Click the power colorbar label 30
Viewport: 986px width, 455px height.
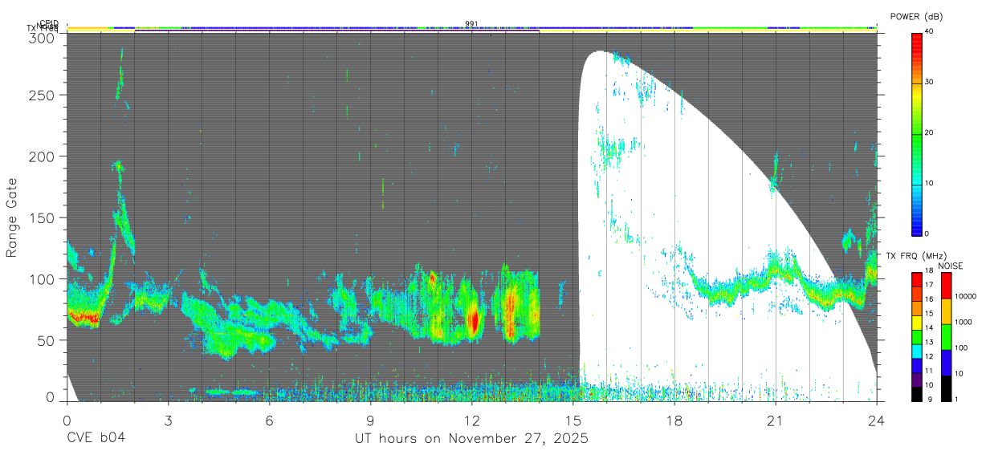click(x=930, y=82)
